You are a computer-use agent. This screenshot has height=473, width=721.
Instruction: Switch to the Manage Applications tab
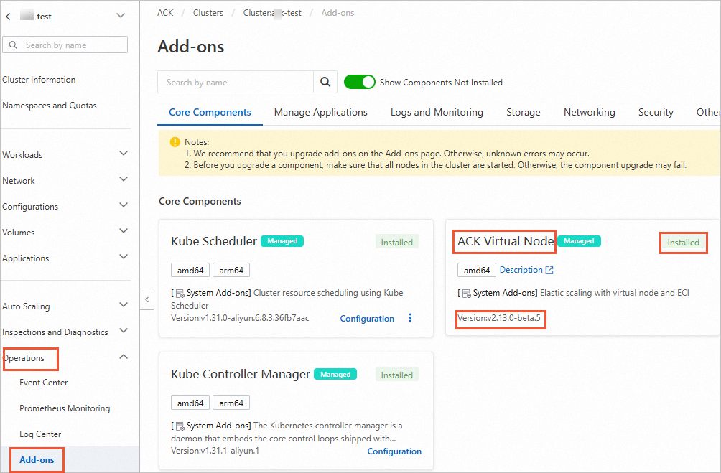320,112
